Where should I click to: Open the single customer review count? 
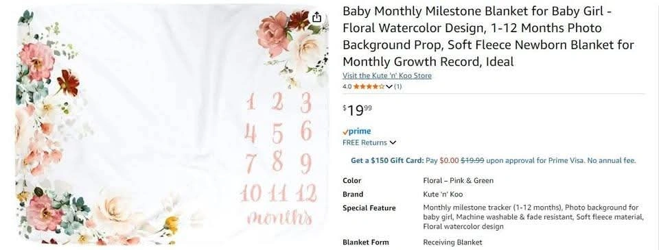tap(397, 87)
